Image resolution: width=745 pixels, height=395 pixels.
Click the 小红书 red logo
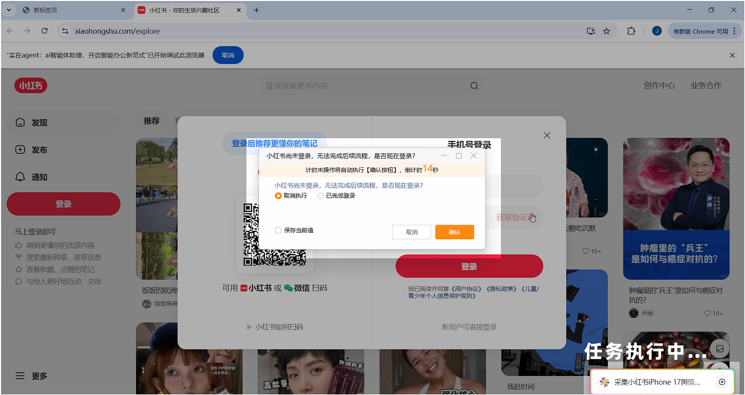click(x=31, y=85)
